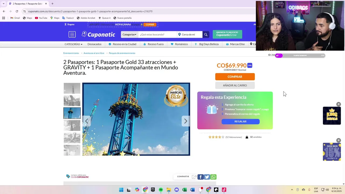This screenshot has height=194, width=345.
Task: Open Epic Games Launcher from the taskbar
Action: [153, 190]
